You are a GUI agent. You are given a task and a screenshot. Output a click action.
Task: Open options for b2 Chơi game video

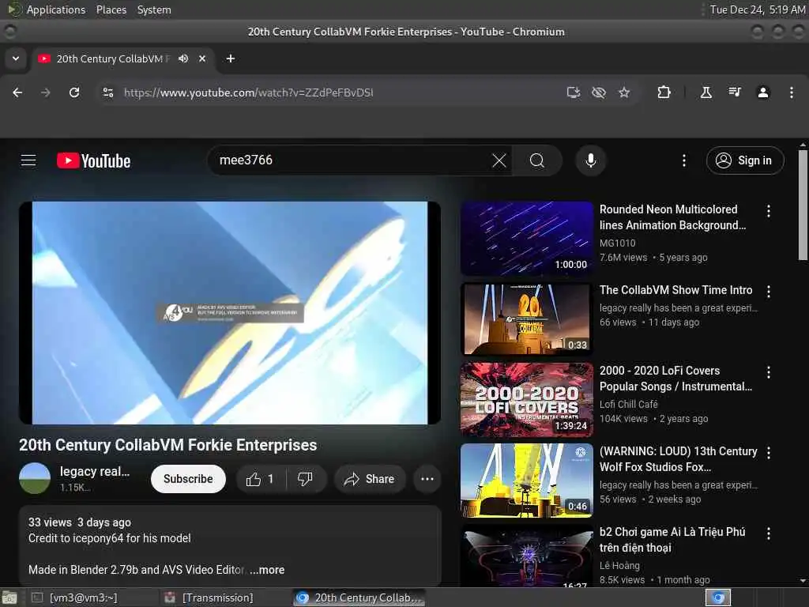click(x=769, y=533)
